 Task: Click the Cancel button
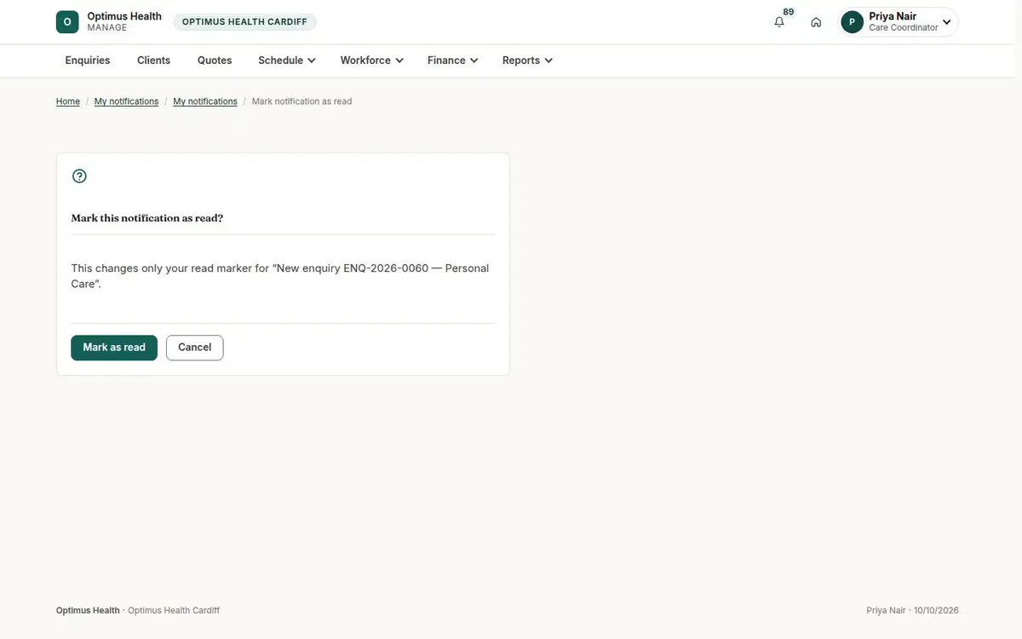point(194,348)
